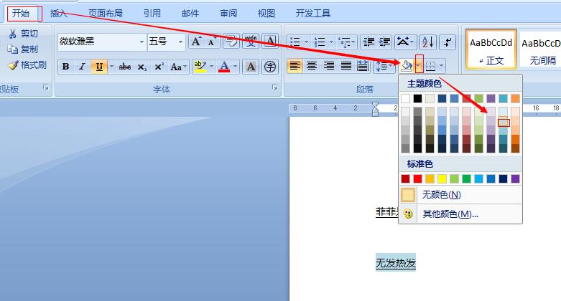Open the underline style dropdown arrow
The image size is (561, 301).
[x=111, y=67]
